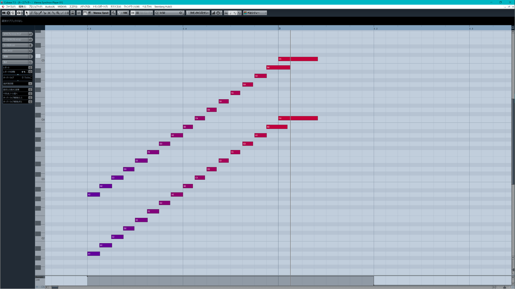Select the Glue tool in toolbar
The image size is (515, 289).
53,13
